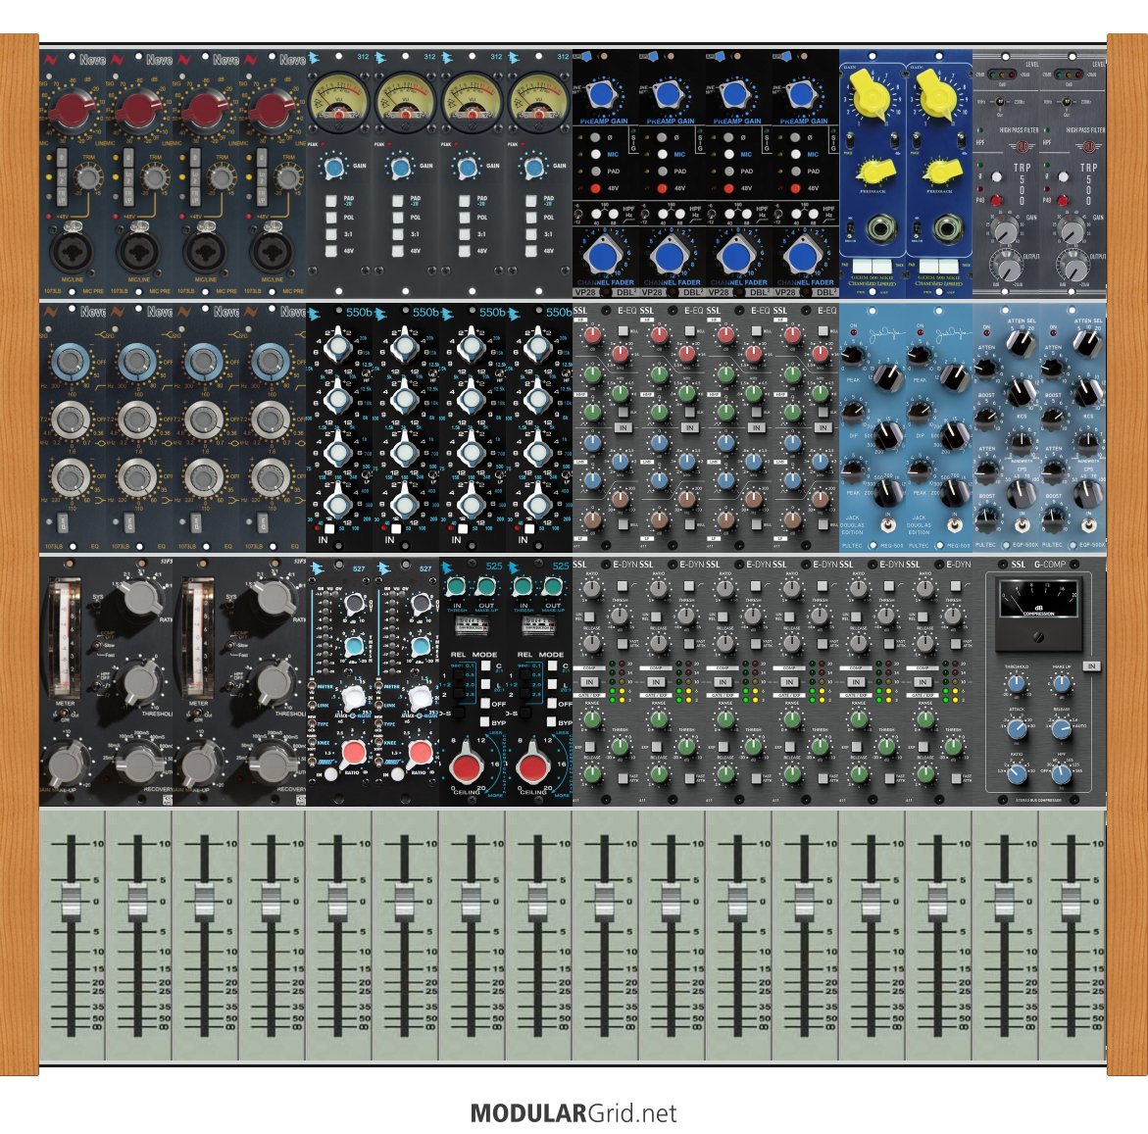Click instrument input jack on first Chandler Germ

pyautogui.click(x=881, y=229)
